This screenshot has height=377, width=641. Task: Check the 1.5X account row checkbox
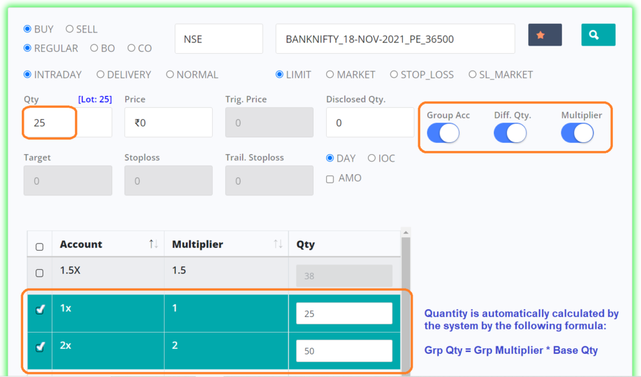click(39, 273)
